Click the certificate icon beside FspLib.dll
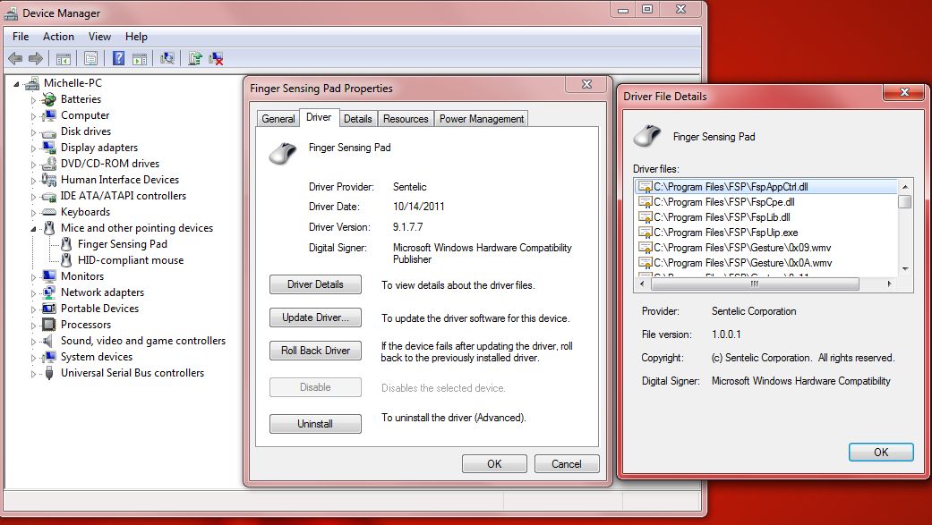This screenshot has width=932, height=525. point(645,217)
